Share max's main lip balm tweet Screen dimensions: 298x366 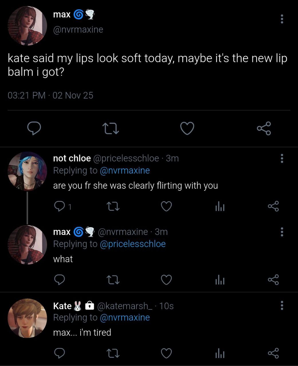tap(264, 128)
